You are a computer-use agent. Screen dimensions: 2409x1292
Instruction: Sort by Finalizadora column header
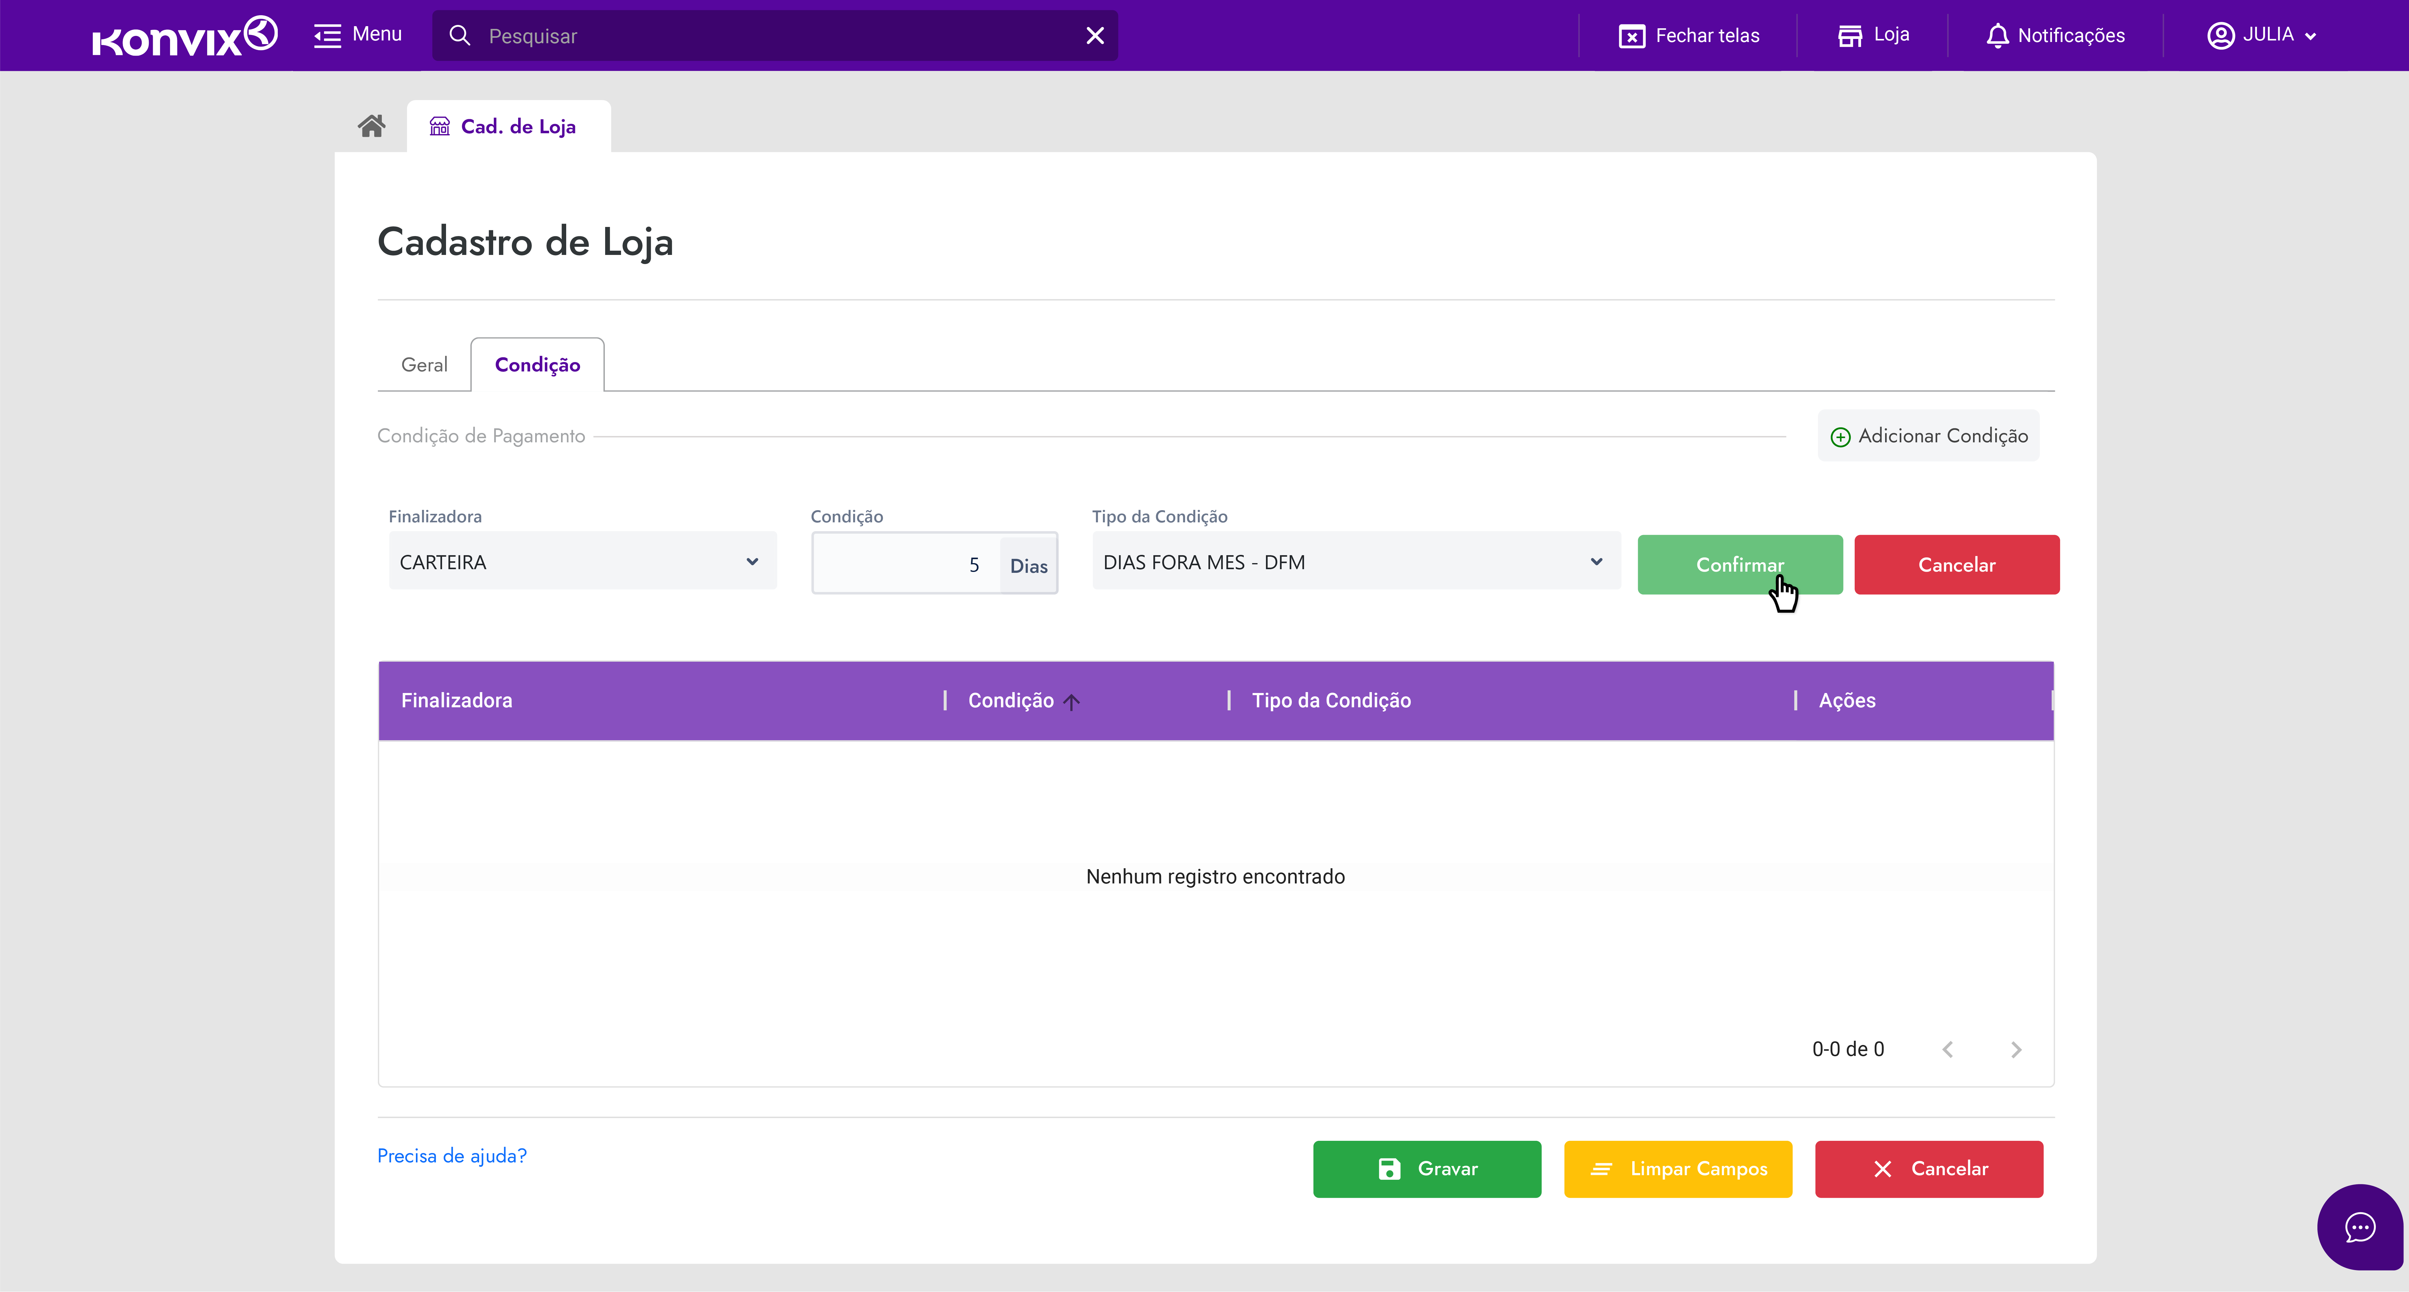(x=456, y=700)
